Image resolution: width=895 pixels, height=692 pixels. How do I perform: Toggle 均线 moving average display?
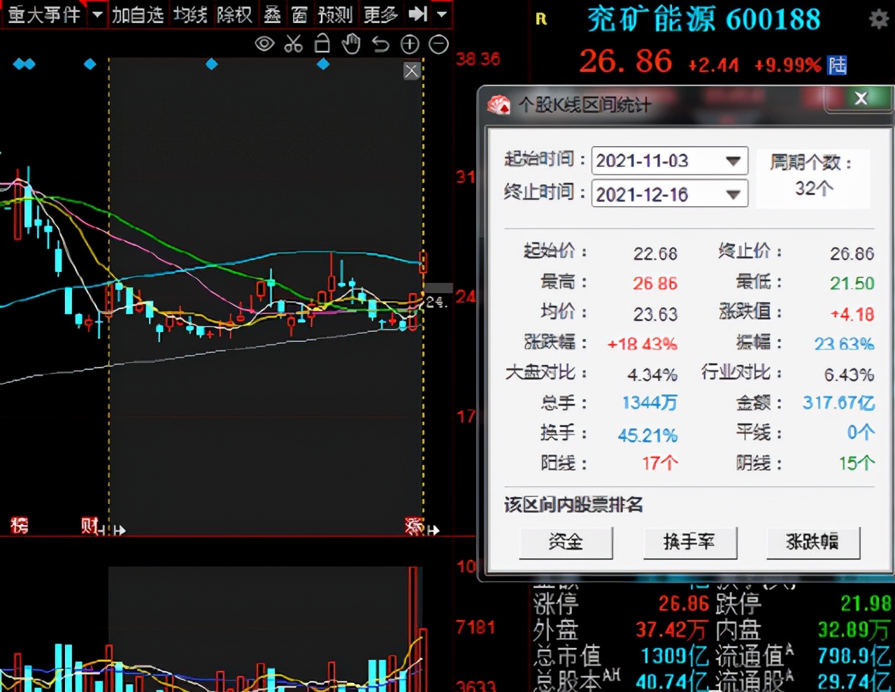(x=190, y=14)
